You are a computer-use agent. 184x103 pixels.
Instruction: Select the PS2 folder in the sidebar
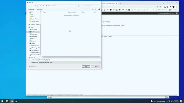[32, 17]
